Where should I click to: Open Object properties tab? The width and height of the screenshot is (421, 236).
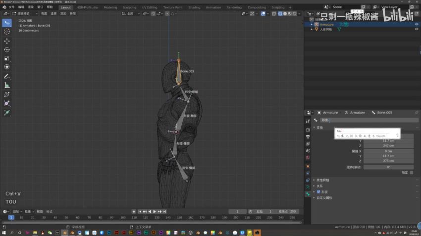point(308,166)
